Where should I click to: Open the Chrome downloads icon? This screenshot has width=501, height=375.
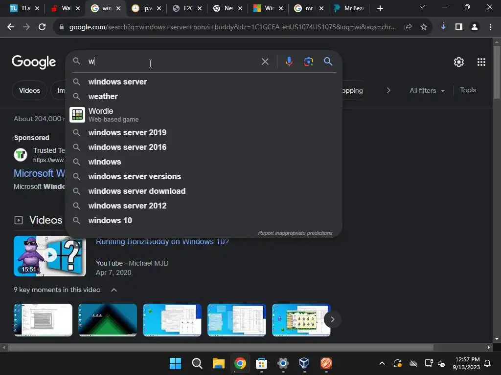click(443, 27)
